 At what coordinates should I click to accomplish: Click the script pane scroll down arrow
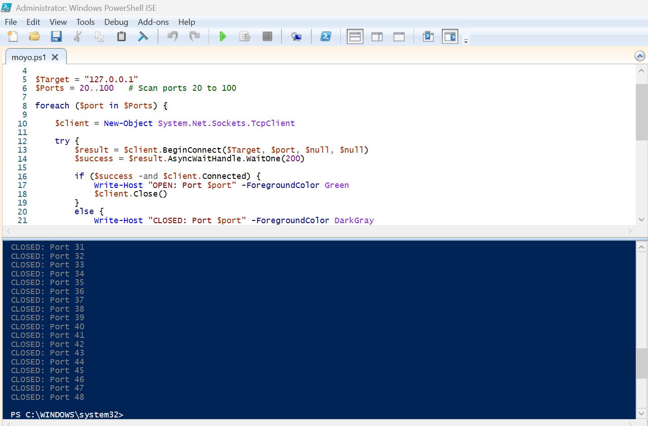coord(641,220)
